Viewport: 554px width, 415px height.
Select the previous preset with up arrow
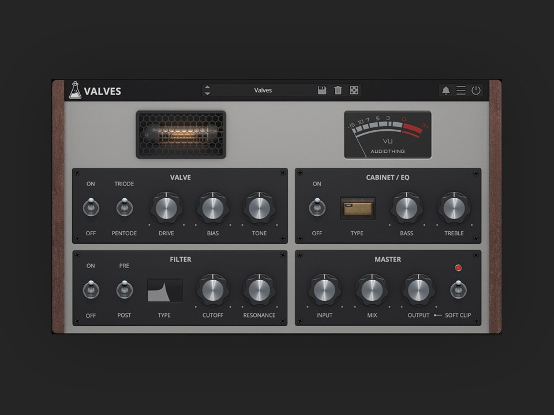(207, 87)
